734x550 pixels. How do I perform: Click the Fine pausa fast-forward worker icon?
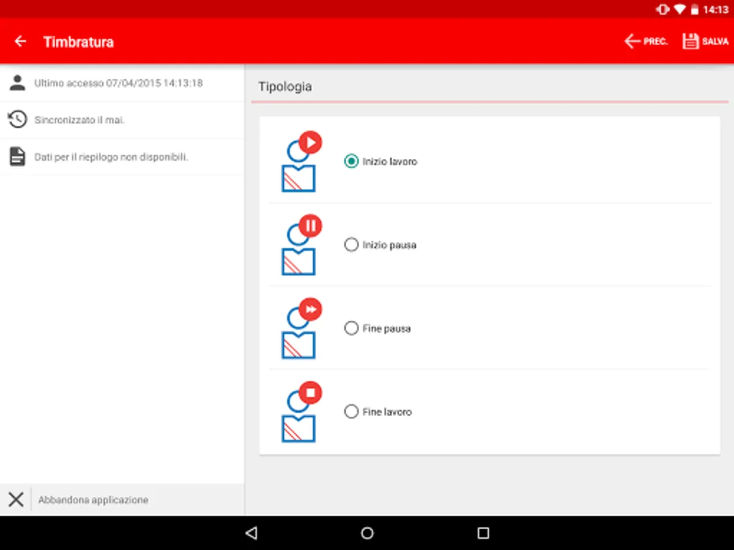pyautogui.click(x=301, y=328)
